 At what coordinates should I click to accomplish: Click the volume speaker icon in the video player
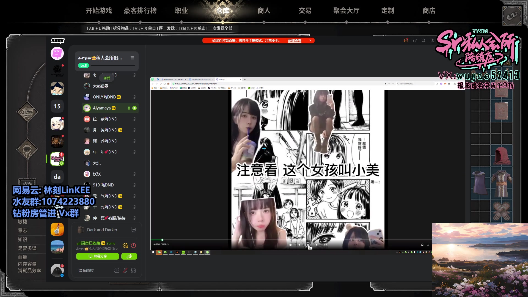click(x=325, y=245)
